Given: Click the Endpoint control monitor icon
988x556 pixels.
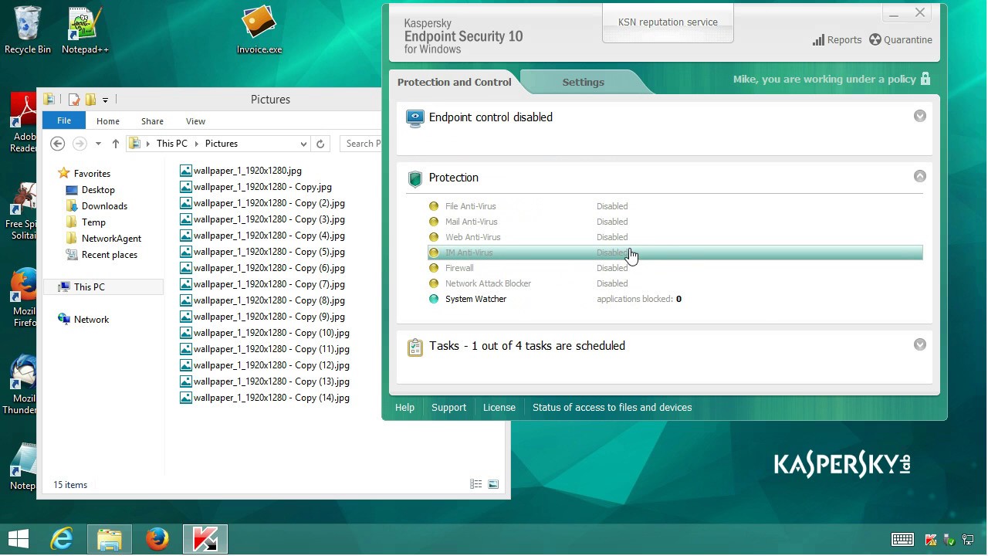Looking at the screenshot, I should tap(415, 118).
